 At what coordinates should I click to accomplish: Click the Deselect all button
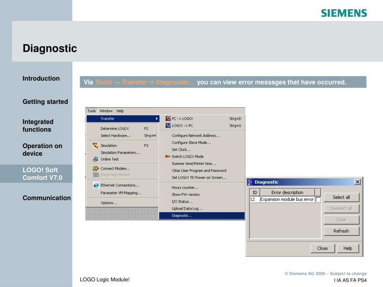click(341, 209)
